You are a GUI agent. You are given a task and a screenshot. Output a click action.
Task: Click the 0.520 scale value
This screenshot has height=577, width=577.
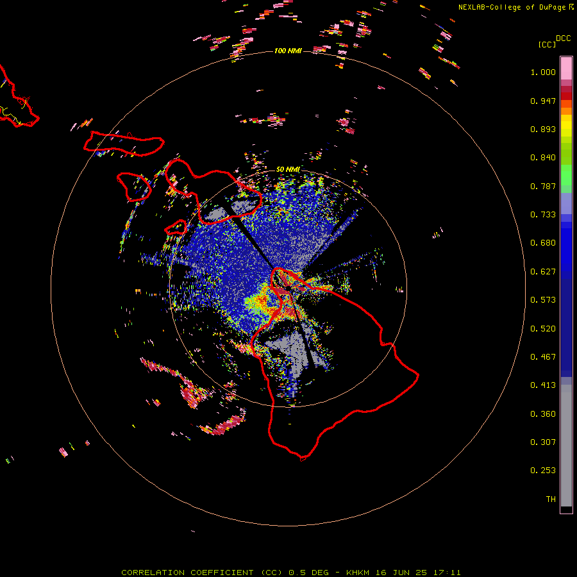543,329
